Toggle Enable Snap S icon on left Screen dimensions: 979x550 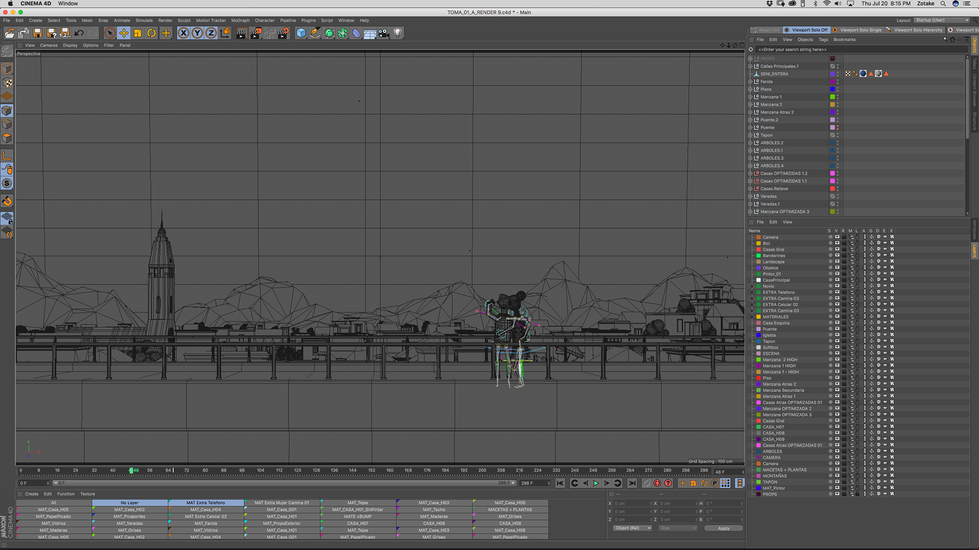(7, 183)
